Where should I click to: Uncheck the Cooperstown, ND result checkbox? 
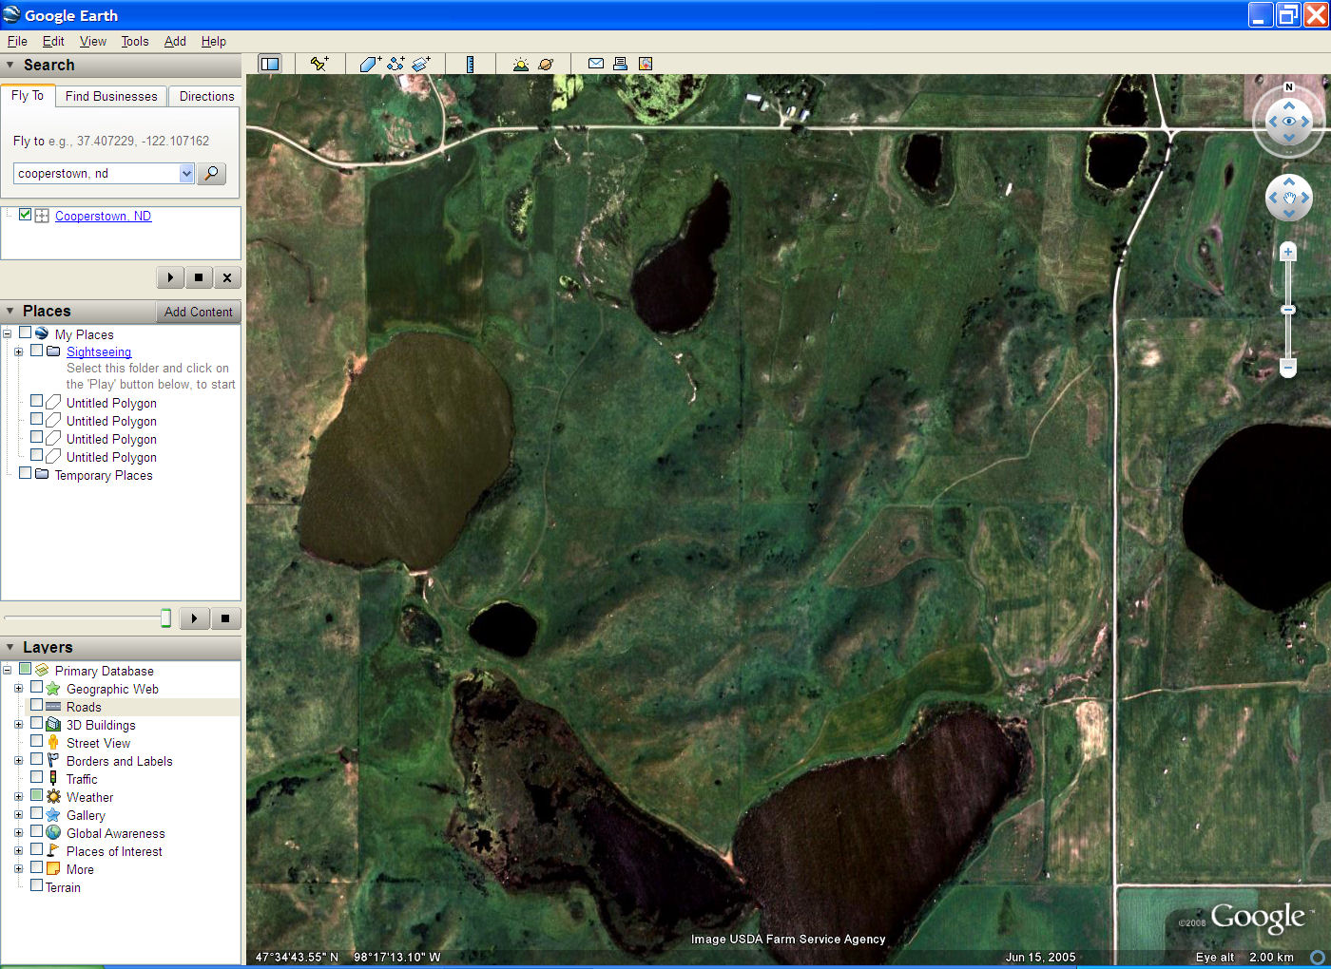(26, 215)
